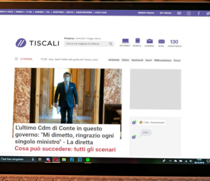Open the Ambiente section tab
The width and height of the screenshot is (210, 181).
point(114,60)
